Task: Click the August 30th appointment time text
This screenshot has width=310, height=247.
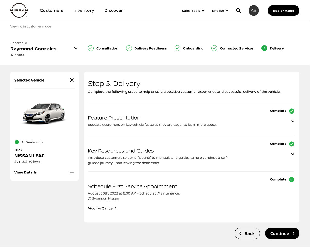Action: [134, 193]
